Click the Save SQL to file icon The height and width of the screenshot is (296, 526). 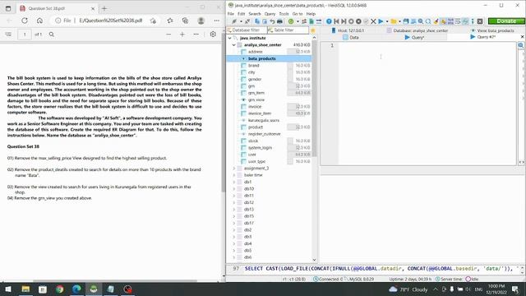tap(406, 21)
